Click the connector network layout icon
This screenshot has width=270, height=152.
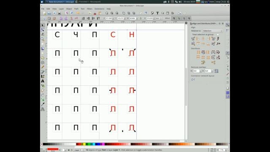[193, 79]
